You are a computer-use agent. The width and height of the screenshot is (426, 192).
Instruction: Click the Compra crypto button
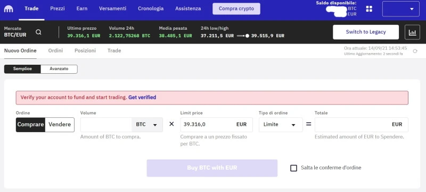click(x=236, y=8)
